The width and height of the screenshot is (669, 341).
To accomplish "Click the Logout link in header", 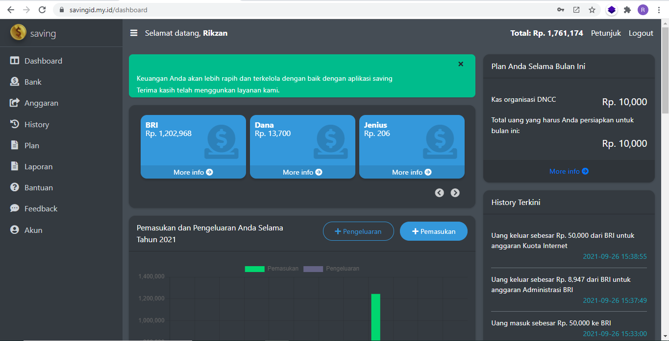I will click(641, 33).
